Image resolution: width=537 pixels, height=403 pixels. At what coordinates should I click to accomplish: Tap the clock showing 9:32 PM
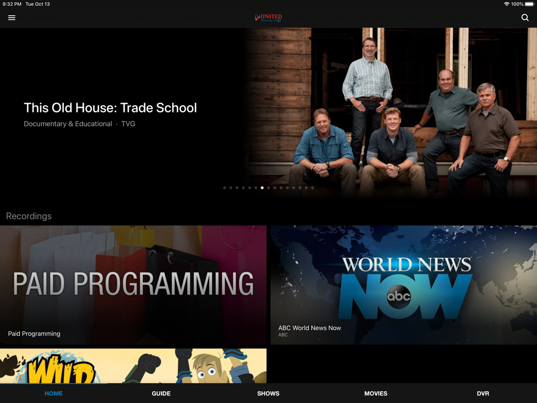tap(12, 4)
